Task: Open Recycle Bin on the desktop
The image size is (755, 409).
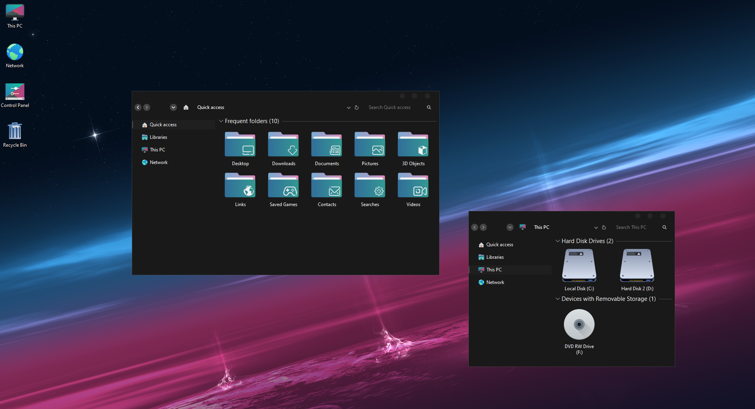Action: [15, 131]
